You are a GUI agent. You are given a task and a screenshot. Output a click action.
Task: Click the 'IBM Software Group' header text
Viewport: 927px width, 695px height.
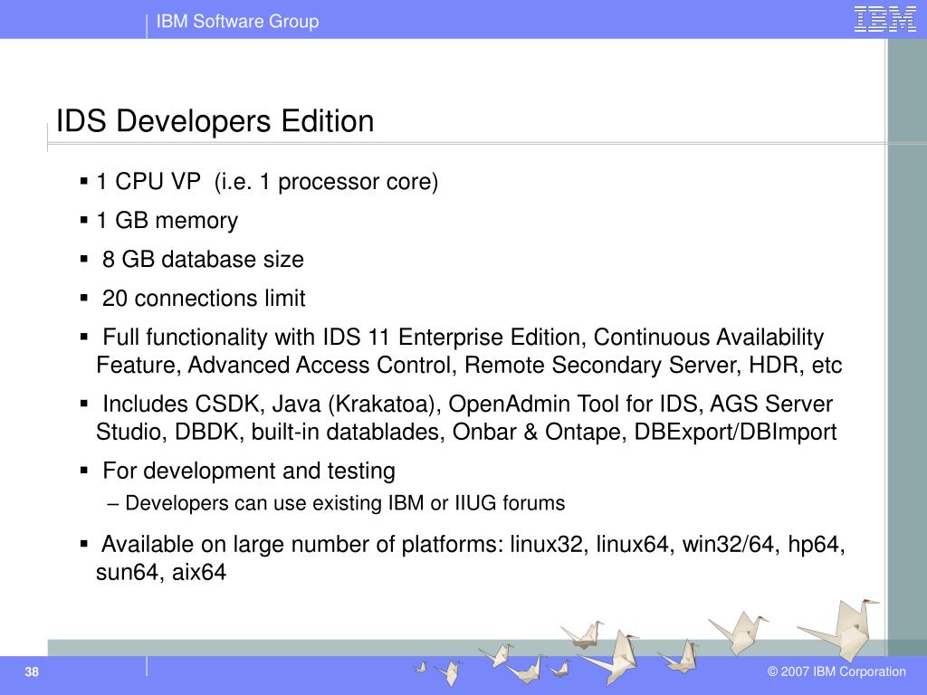pos(237,21)
